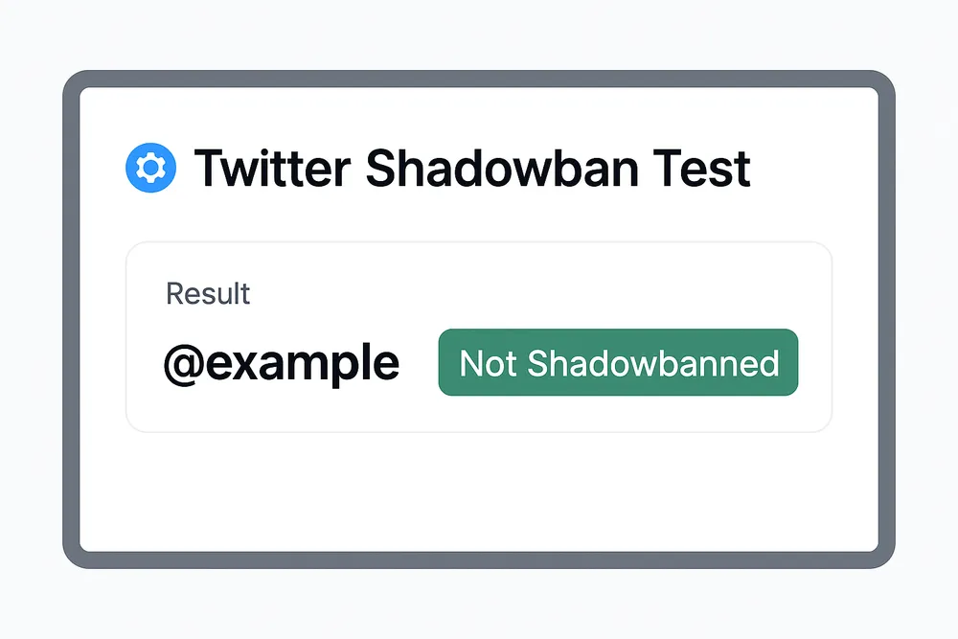Click the Not Shadowbanned green badge
958x639 pixels.
coord(618,362)
